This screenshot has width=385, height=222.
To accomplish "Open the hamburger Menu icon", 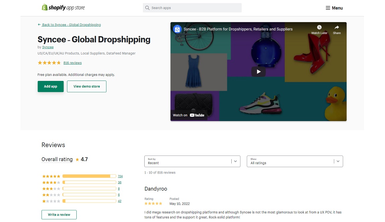I will [x=328, y=8].
